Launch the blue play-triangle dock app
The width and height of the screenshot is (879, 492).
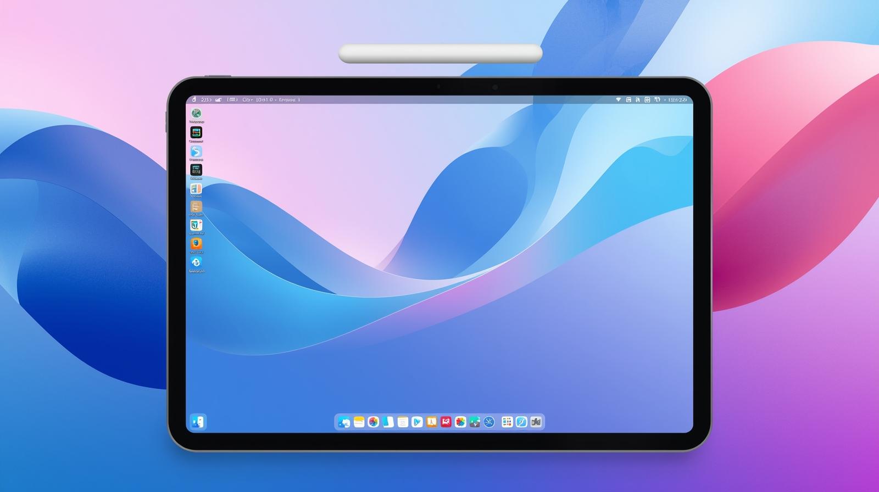tap(417, 422)
